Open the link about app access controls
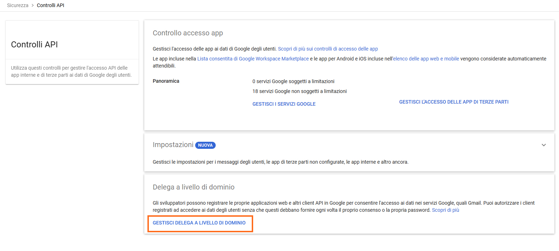The width and height of the screenshot is (559, 251). 328,49
